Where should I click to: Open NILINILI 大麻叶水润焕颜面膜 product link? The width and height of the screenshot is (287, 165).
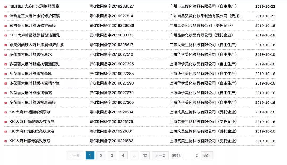34,6
